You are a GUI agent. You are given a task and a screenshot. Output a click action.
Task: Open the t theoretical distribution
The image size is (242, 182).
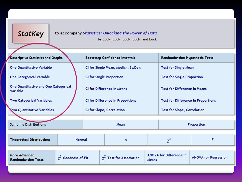click(x=126, y=140)
